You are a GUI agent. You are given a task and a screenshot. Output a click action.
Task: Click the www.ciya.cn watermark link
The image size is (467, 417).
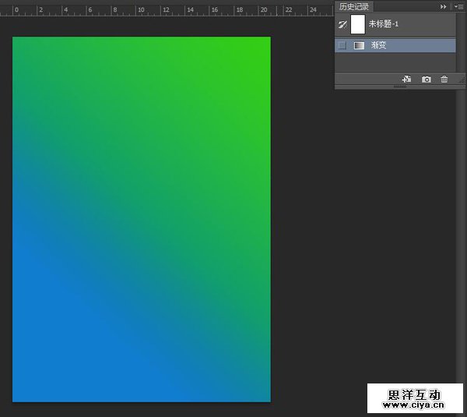[413, 405]
